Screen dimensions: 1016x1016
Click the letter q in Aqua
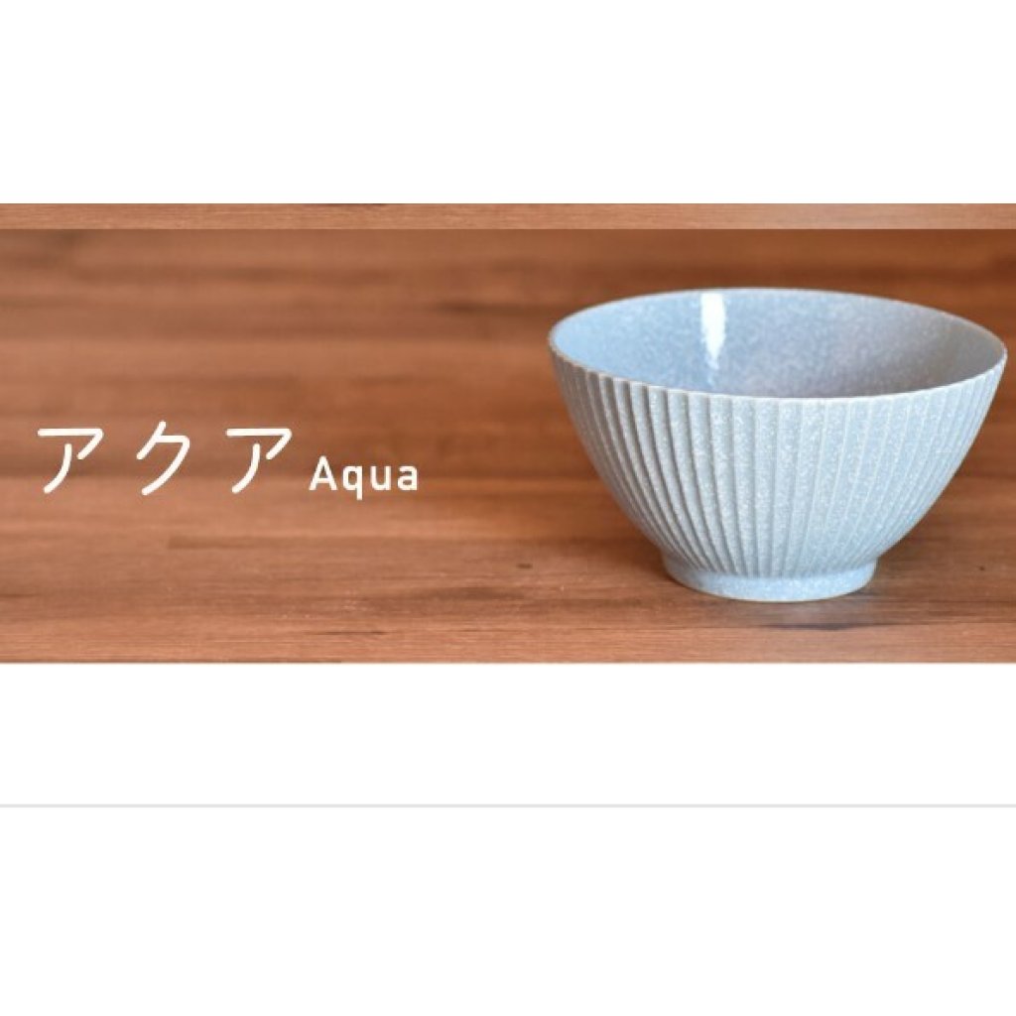tap(353, 480)
